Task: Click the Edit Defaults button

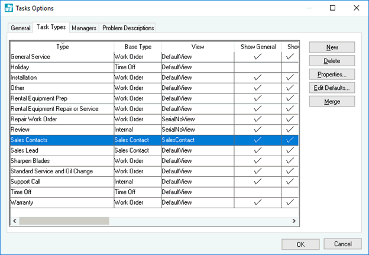Action: point(332,88)
